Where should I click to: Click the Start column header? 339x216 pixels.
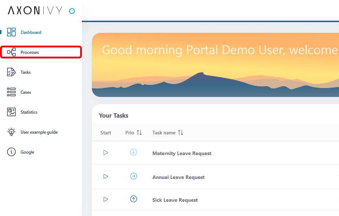[106, 133]
